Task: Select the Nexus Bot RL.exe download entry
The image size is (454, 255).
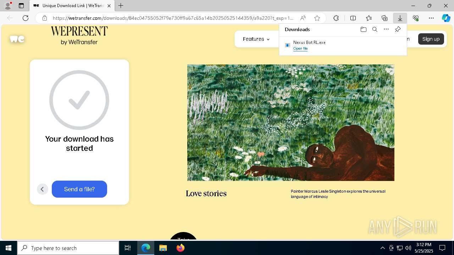Action: [x=343, y=45]
